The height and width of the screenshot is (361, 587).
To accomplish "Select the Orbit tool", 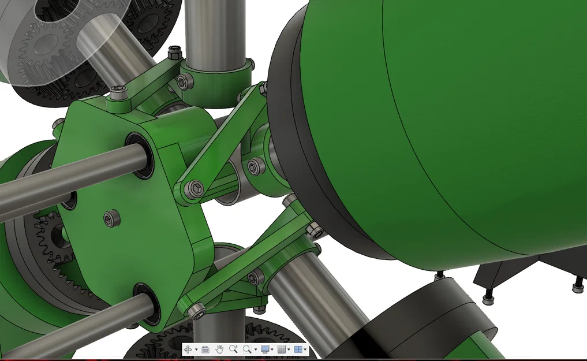I will click(x=188, y=349).
